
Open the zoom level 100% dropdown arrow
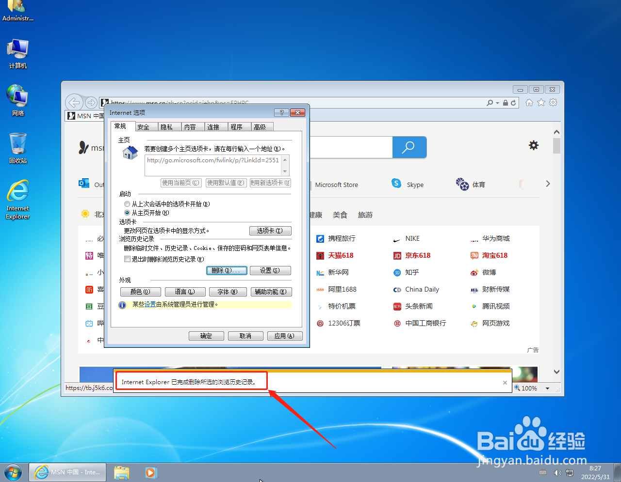(x=547, y=389)
